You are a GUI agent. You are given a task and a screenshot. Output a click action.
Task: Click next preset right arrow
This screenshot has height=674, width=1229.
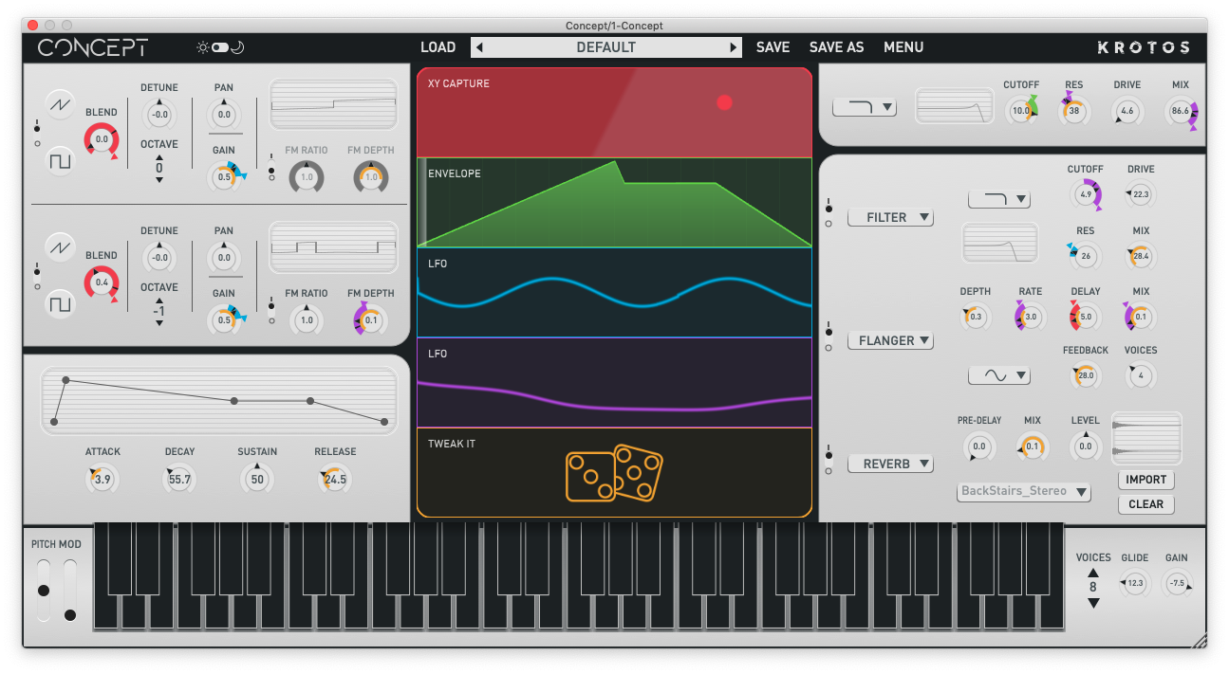[x=733, y=47]
